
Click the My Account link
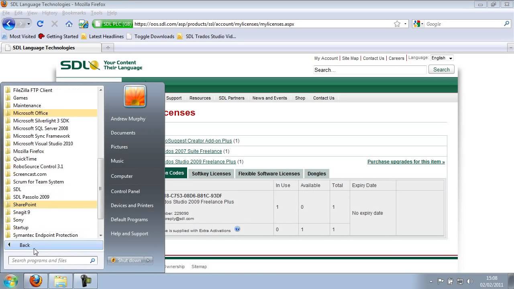(326, 58)
